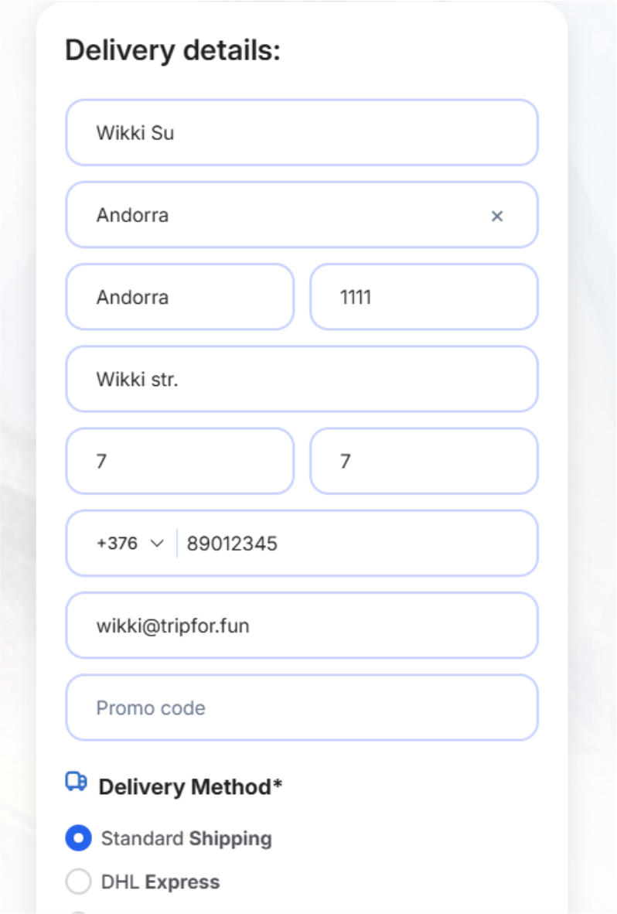Focus the full name field containing Wikki Su
Viewport: 617px width, 914px height.
[x=302, y=133]
